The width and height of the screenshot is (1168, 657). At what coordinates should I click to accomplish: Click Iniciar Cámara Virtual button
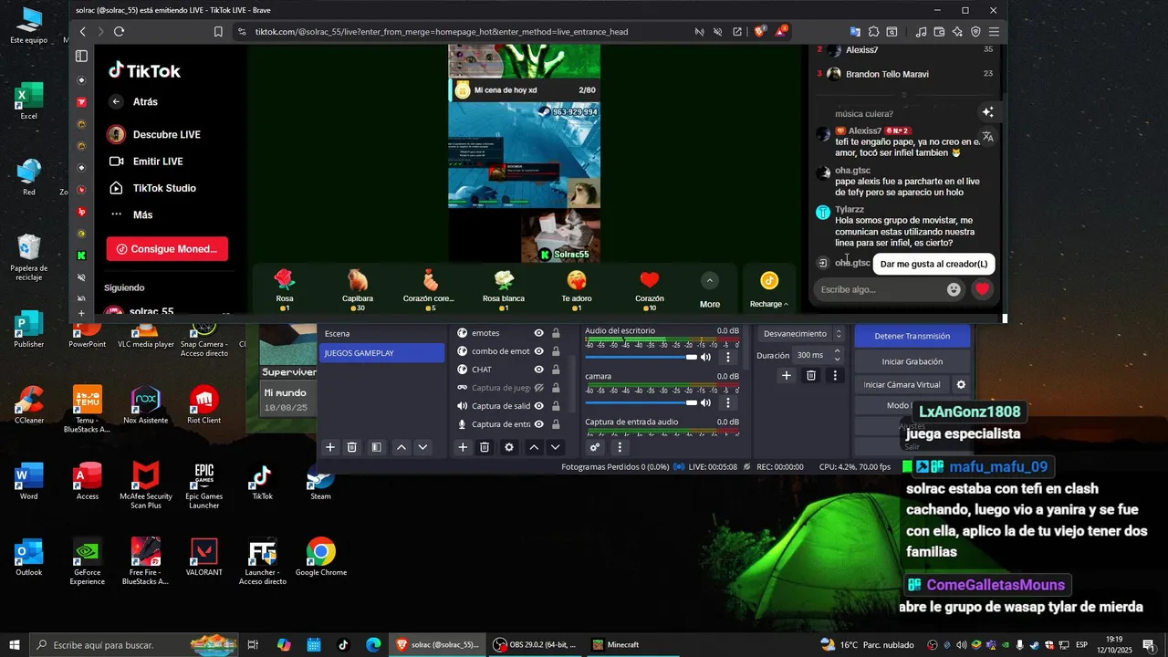tap(902, 385)
